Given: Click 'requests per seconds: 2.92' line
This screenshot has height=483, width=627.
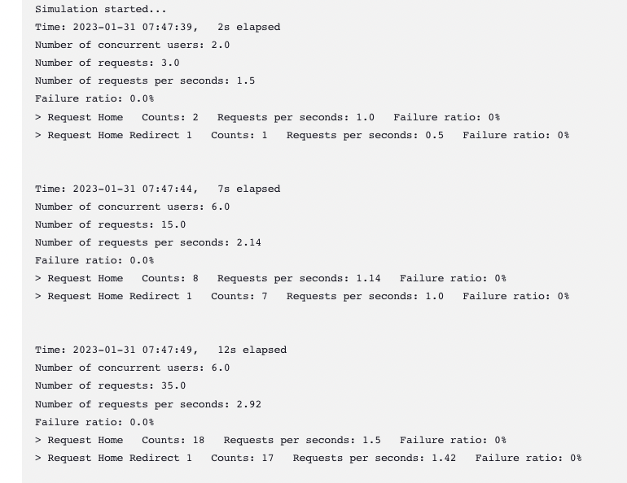Looking at the screenshot, I should pos(148,404).
